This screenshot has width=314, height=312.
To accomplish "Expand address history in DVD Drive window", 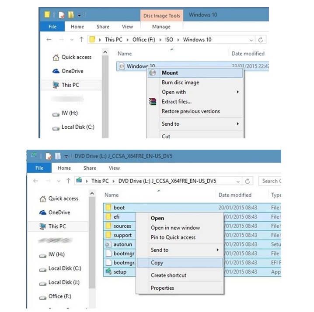I will click(x=238, y=181).
